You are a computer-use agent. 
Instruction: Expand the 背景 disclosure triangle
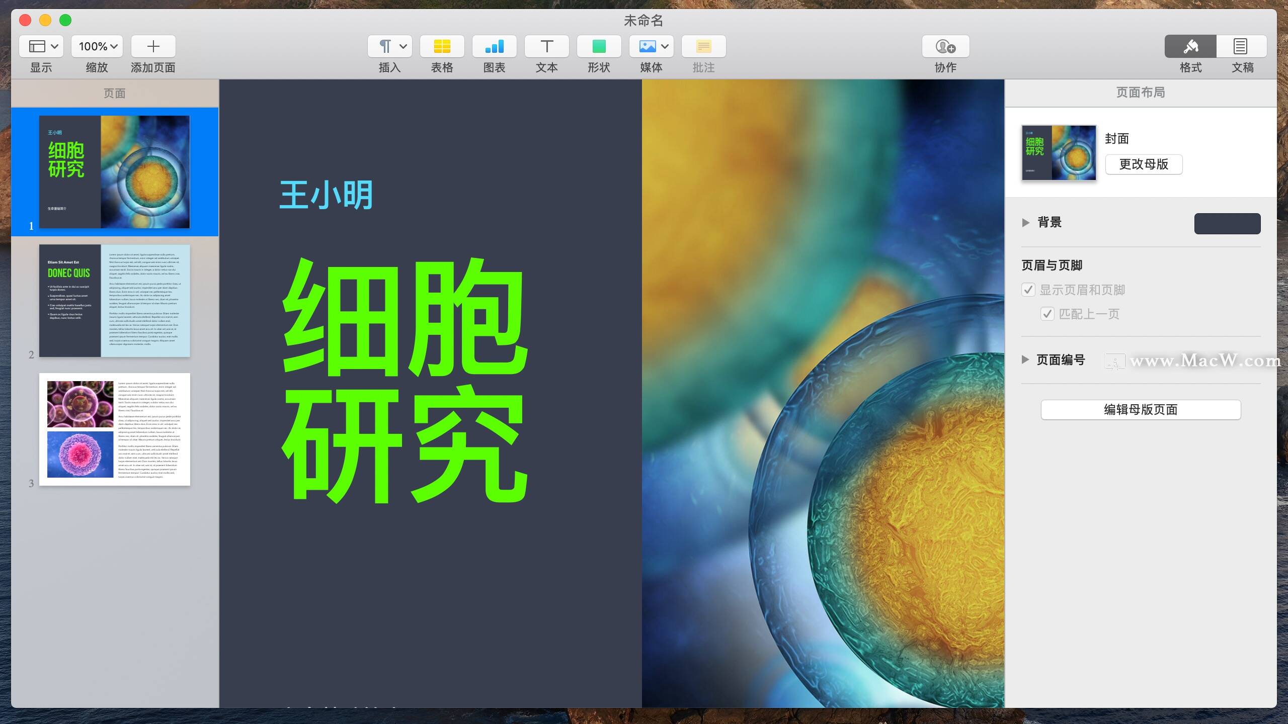[1026, 222]
